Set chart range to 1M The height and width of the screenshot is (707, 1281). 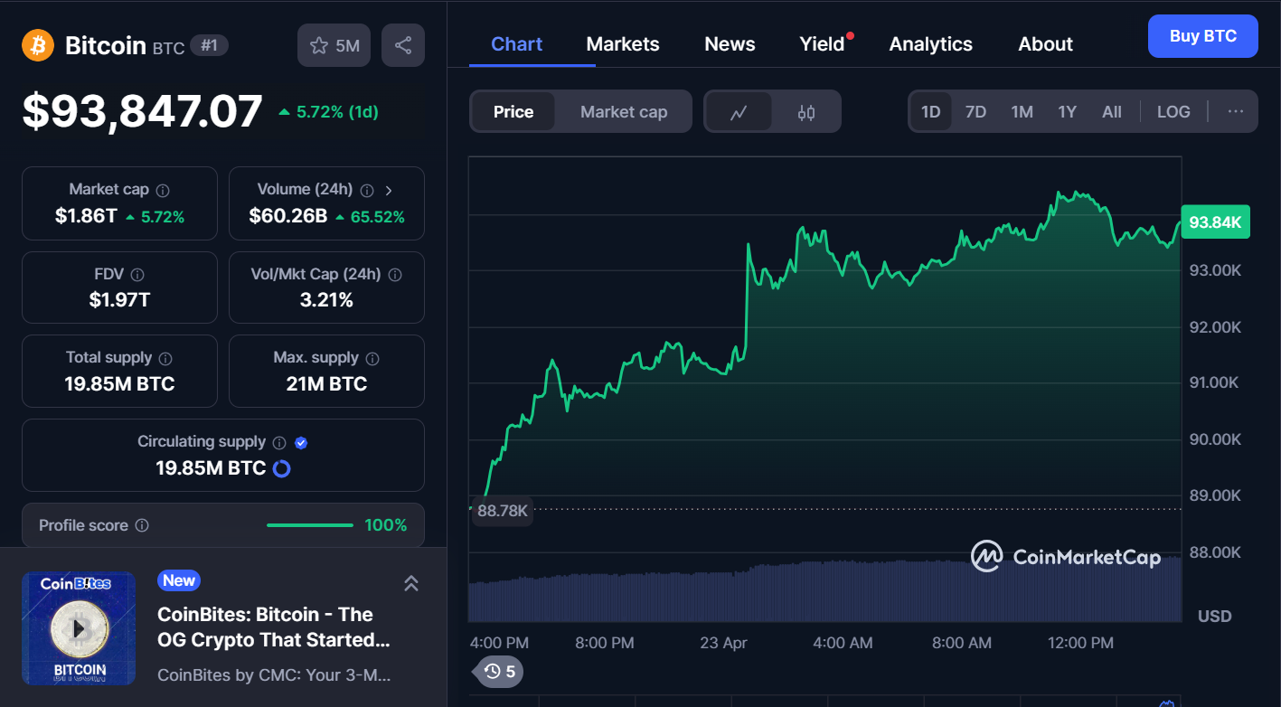click(x=1022, y=112)
